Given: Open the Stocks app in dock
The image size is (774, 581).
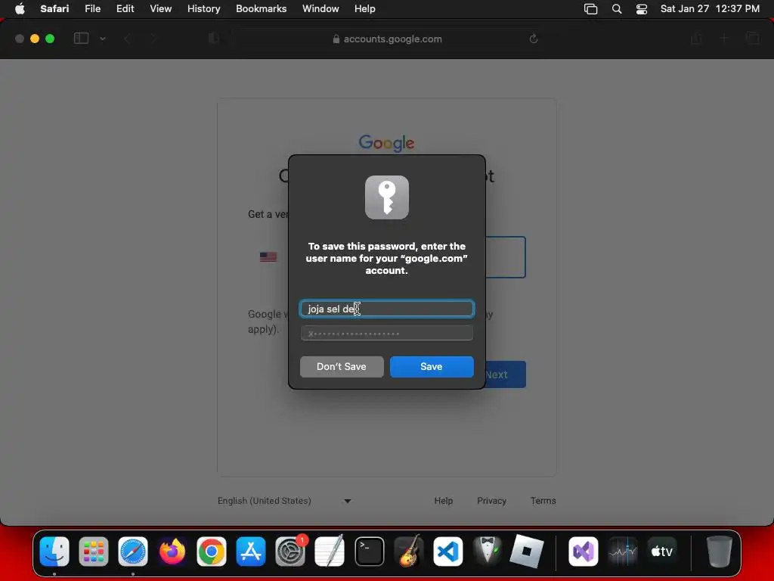Looking at the screenshot, I should pos(623,551).
